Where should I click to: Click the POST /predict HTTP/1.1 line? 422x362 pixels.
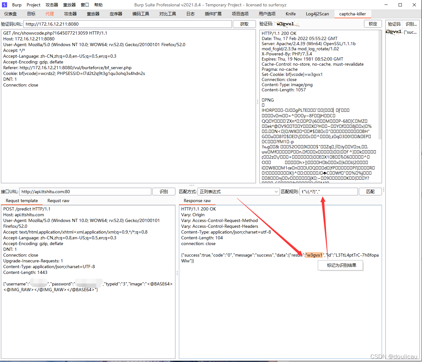click(27, 209)
